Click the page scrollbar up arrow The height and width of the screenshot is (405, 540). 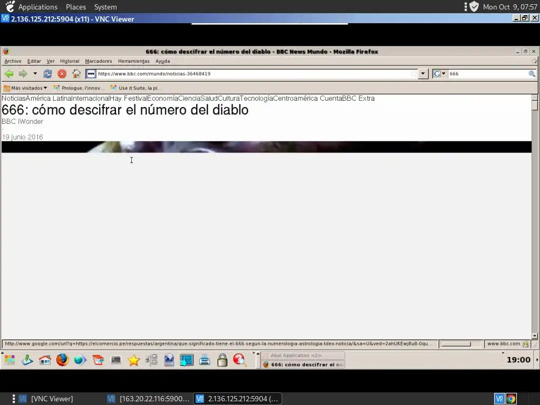[535, 97]
